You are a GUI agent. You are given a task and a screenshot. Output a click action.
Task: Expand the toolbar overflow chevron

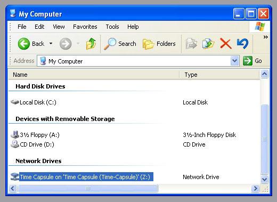coord(266,37)
